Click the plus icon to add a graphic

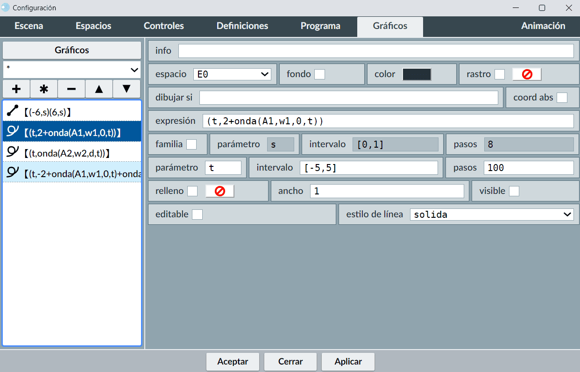click(16, 89)
